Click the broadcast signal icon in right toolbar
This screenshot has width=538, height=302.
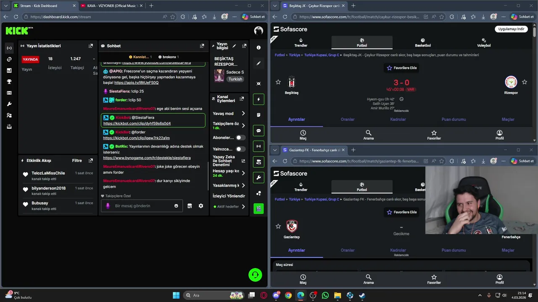258,146
